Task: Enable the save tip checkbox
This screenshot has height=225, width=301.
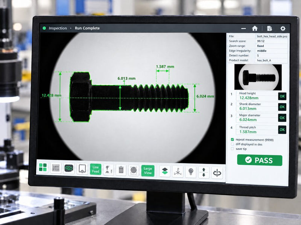Action: tap(232, 149)
